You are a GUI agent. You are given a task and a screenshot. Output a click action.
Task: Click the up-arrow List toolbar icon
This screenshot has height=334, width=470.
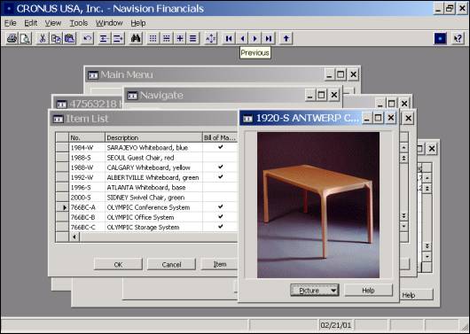point(286,38)
